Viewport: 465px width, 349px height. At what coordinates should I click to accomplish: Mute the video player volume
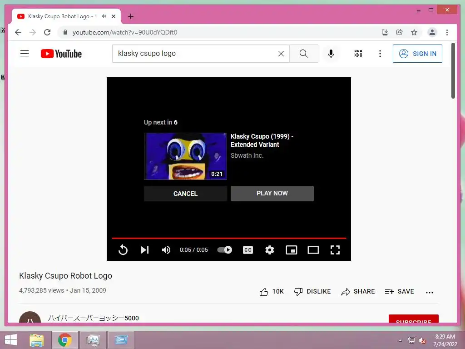tap(166, 250)
